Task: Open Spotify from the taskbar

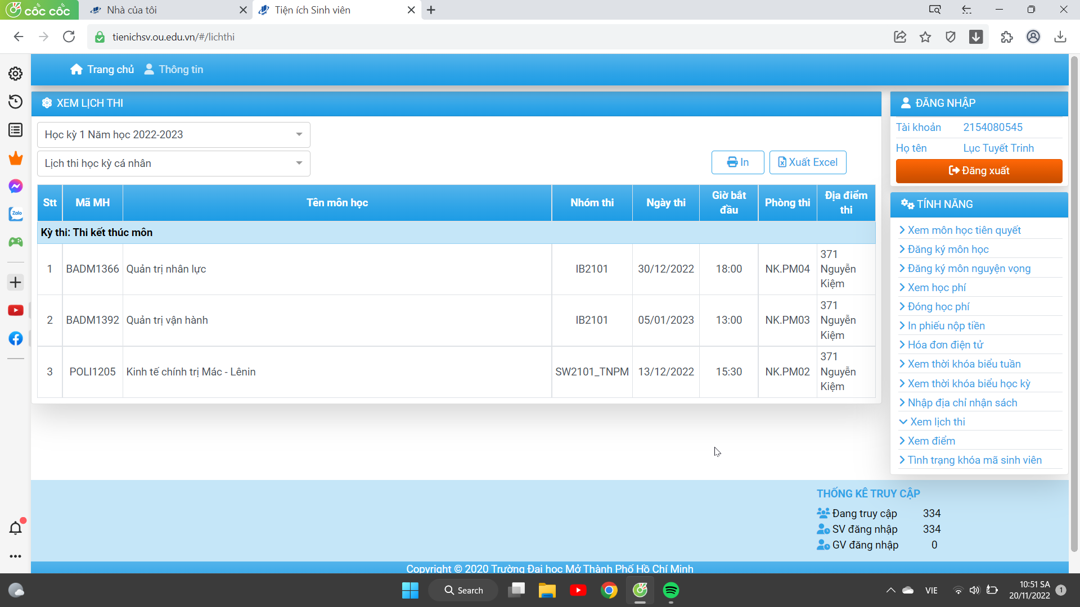Action: pyautogui.click(x=670, y=590)
